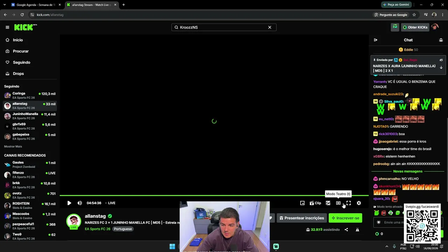Show hidden system tray icons

pyautogui.click(x=387, y=246)
